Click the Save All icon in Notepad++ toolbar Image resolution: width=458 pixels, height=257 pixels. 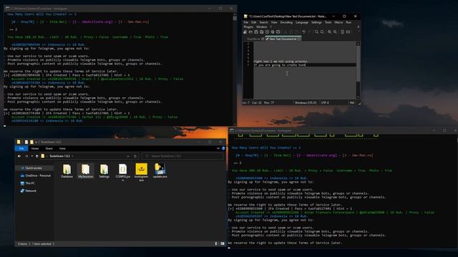262,31
